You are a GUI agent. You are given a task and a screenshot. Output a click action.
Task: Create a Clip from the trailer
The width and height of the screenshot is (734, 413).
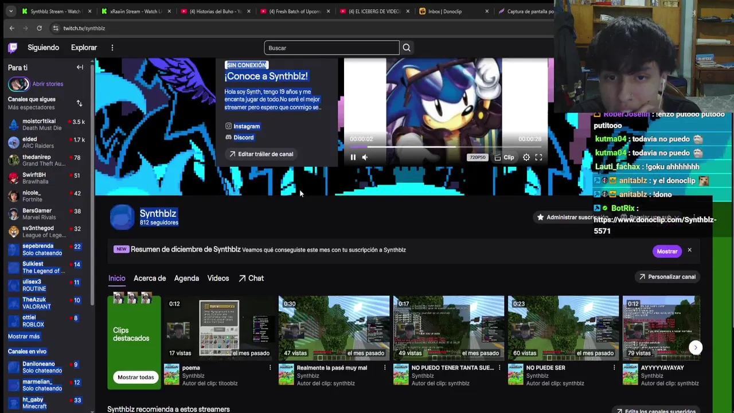coord(505,157)
